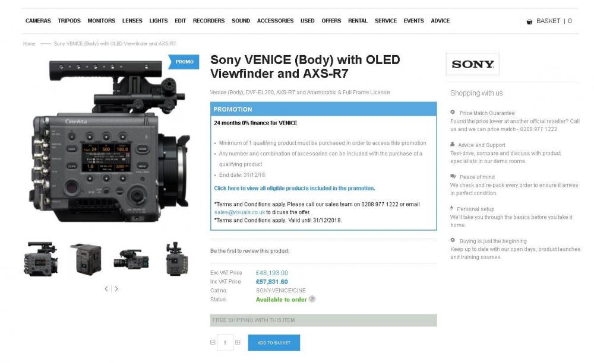Click the Sony brand logo
This screenshot has width=594, height=363.
(x=472, y=64)
